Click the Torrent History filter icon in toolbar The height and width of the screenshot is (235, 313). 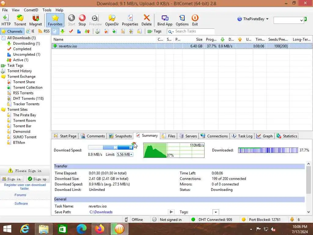(x=98, y=32)
